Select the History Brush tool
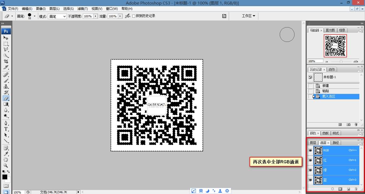Image resolution: width=365 pixels, height=194 pixels. click(x=6, y=92)
